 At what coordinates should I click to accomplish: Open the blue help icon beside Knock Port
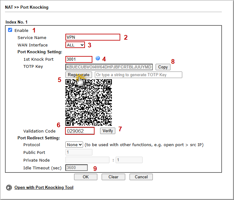[98, 58]
